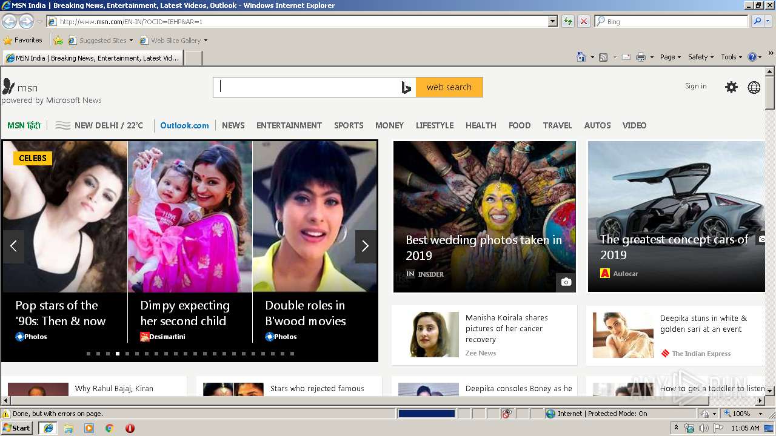This screenshot has width=776, height=436.
Task: Open the VIDEO section
Action: click(x=634, y=125)
